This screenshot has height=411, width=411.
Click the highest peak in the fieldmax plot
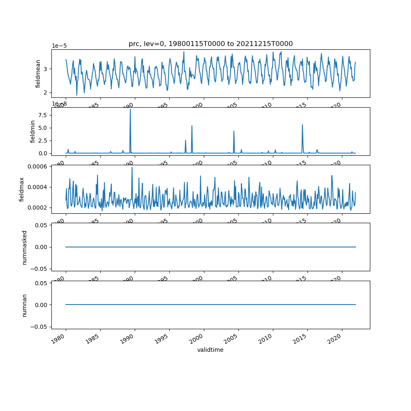tap(132, 168)
